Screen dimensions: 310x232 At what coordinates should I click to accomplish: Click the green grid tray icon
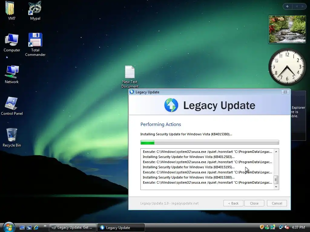click(x=273, y=227)
